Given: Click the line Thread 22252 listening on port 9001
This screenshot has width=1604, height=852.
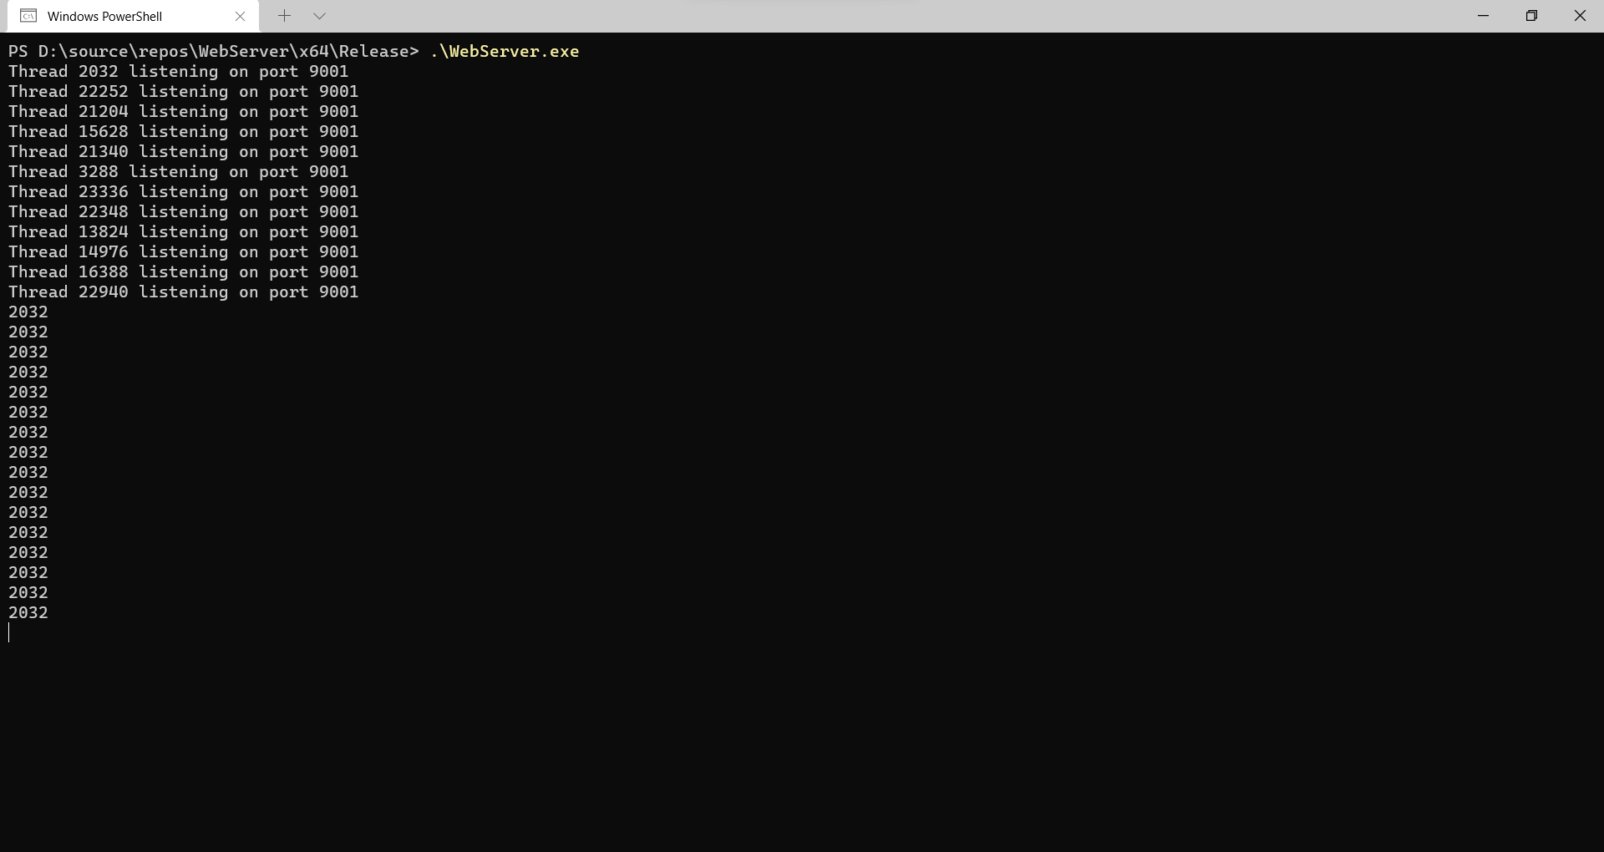Looking at the screenshot, I should [x=183, y=92].
